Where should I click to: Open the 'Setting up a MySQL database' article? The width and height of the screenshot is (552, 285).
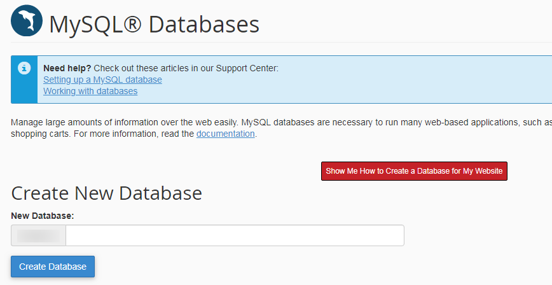(102, 80)
